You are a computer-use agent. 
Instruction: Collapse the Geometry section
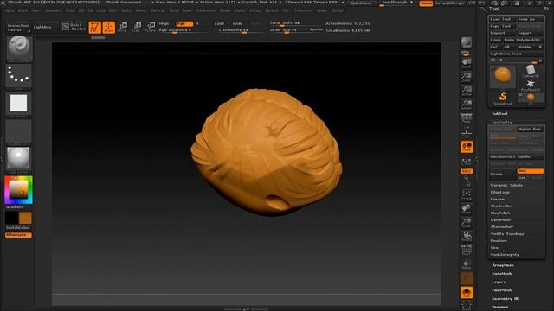(x=502, y=122)
